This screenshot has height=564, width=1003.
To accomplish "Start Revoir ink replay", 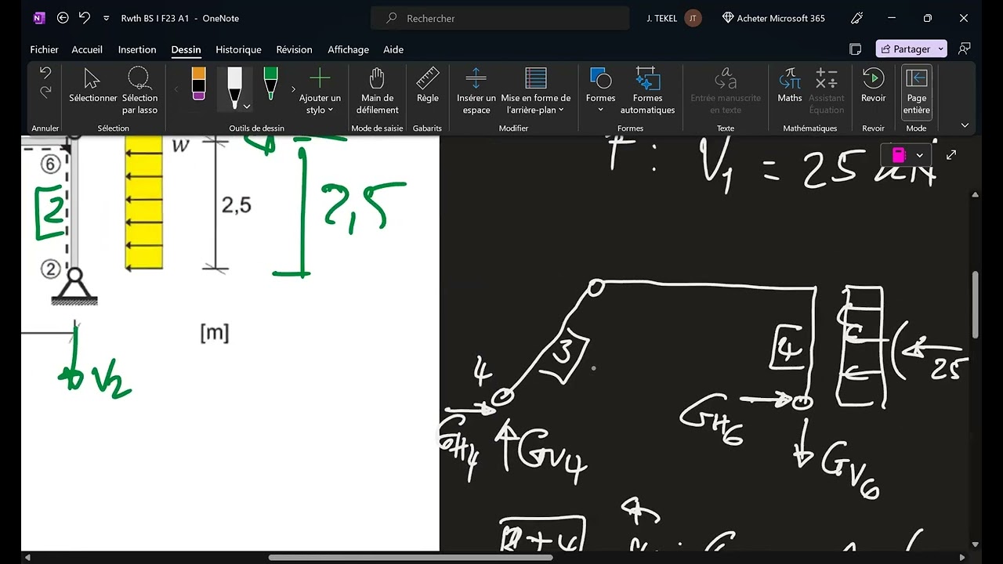I will [x=873, y=86].
